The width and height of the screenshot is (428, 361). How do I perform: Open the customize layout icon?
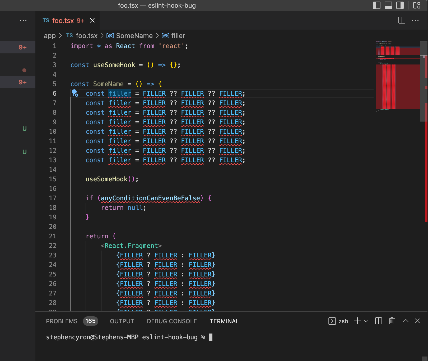click(417, 5)
